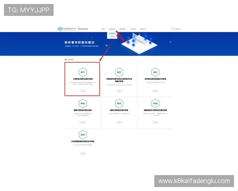Image resolution: width=238 pixels, height=191 pixels.
Task: Expand the 著作权登记 navigation dropdown
Action: pos(112,29)
